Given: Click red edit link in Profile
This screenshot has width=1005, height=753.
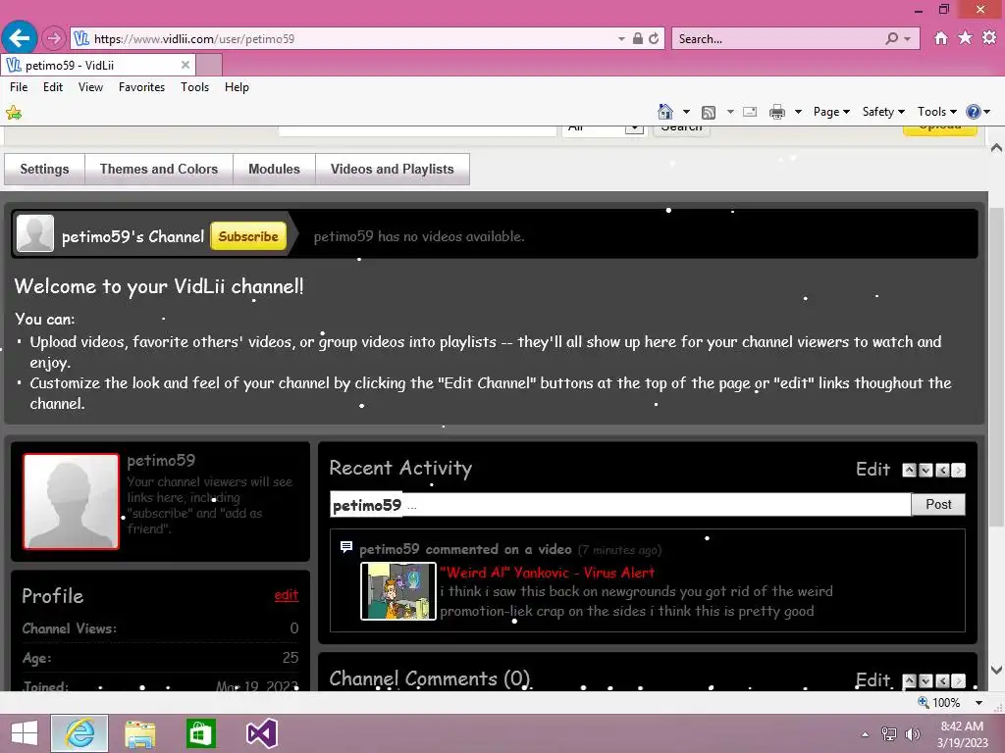Looking at the screenshot, I should pos(286,595).
